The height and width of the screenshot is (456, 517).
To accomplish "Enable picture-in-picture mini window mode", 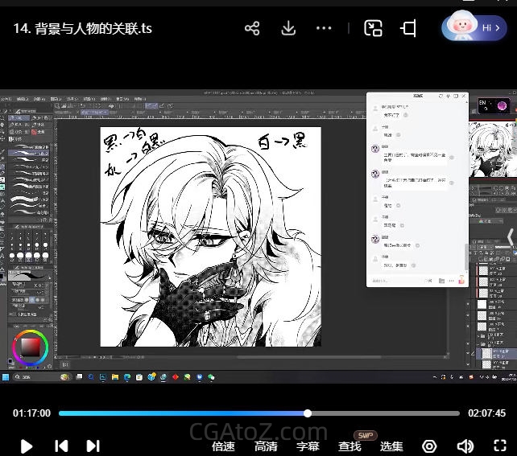I will tap(373, 29).
